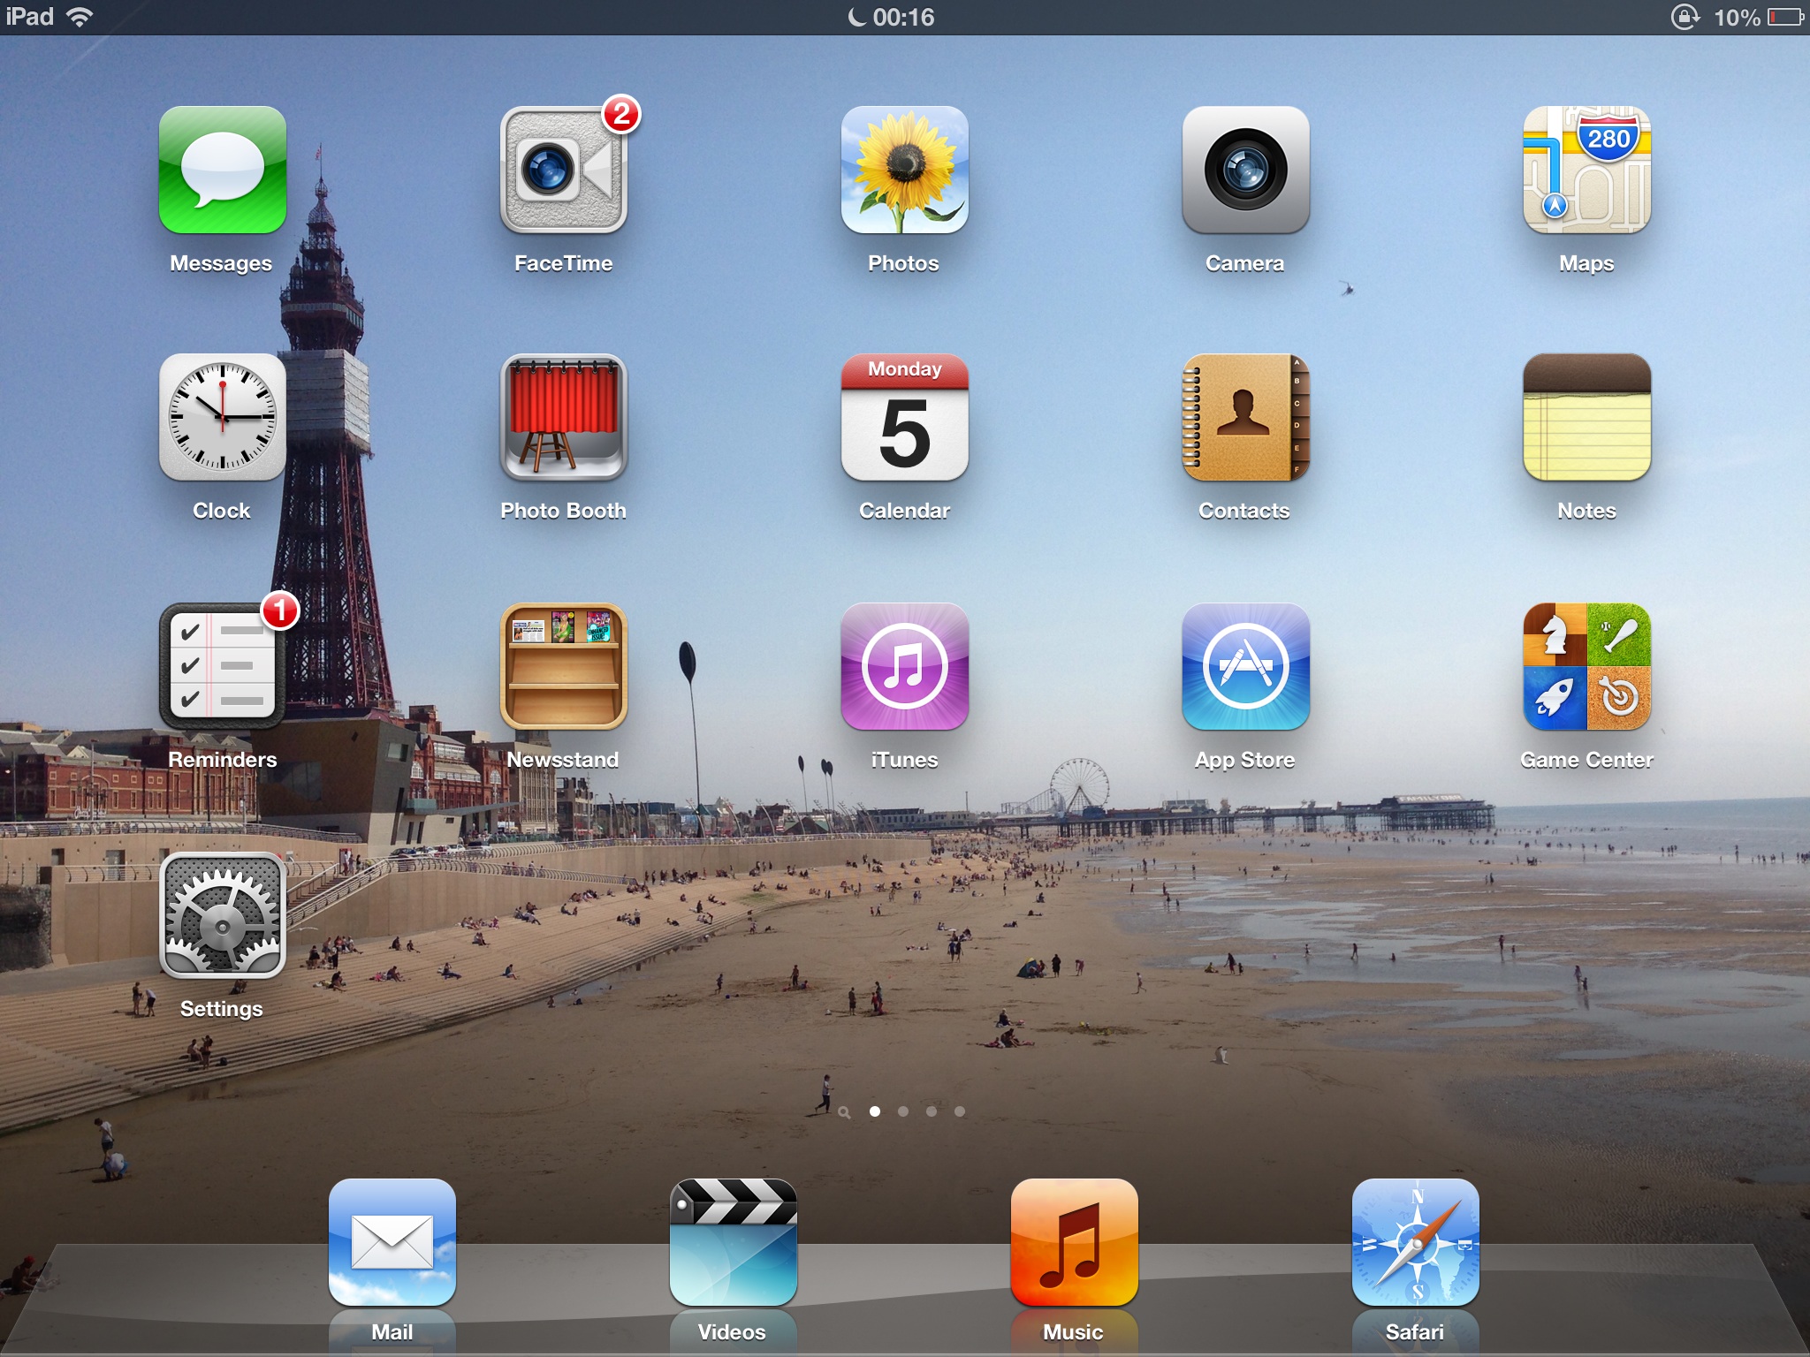Viewport: 1810px width, 1357px height.
Task: Open Reminders with one badge
Action: click(223, 667)
